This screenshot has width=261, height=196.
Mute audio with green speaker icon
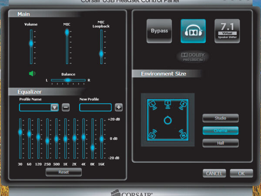point(32,74)
